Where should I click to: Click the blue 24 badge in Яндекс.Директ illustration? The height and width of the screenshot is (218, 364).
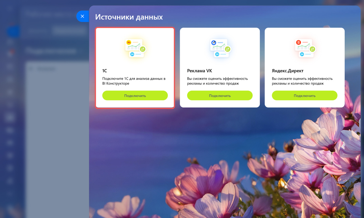(302, 54)
